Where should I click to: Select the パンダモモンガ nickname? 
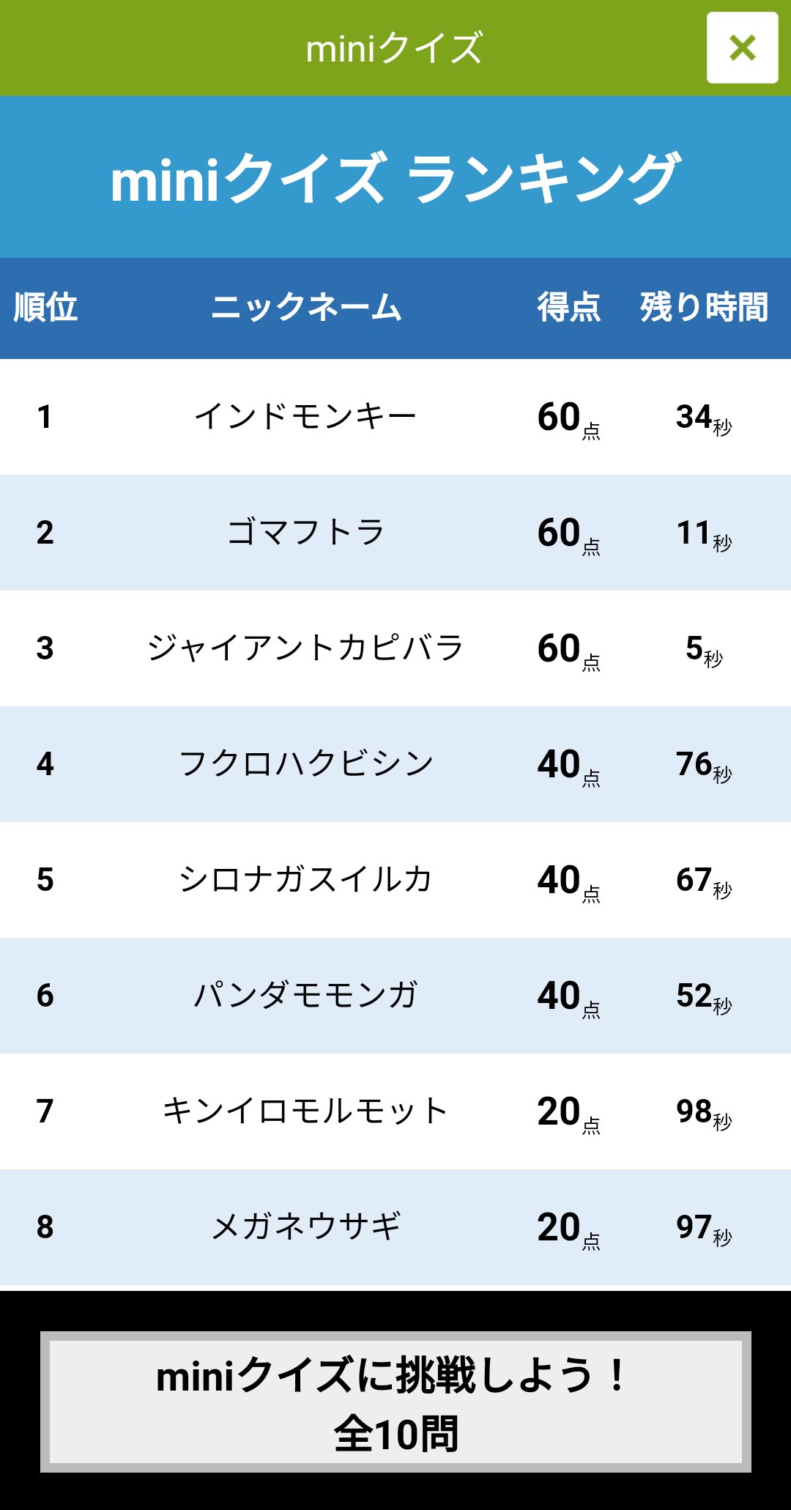pos(305,996)
